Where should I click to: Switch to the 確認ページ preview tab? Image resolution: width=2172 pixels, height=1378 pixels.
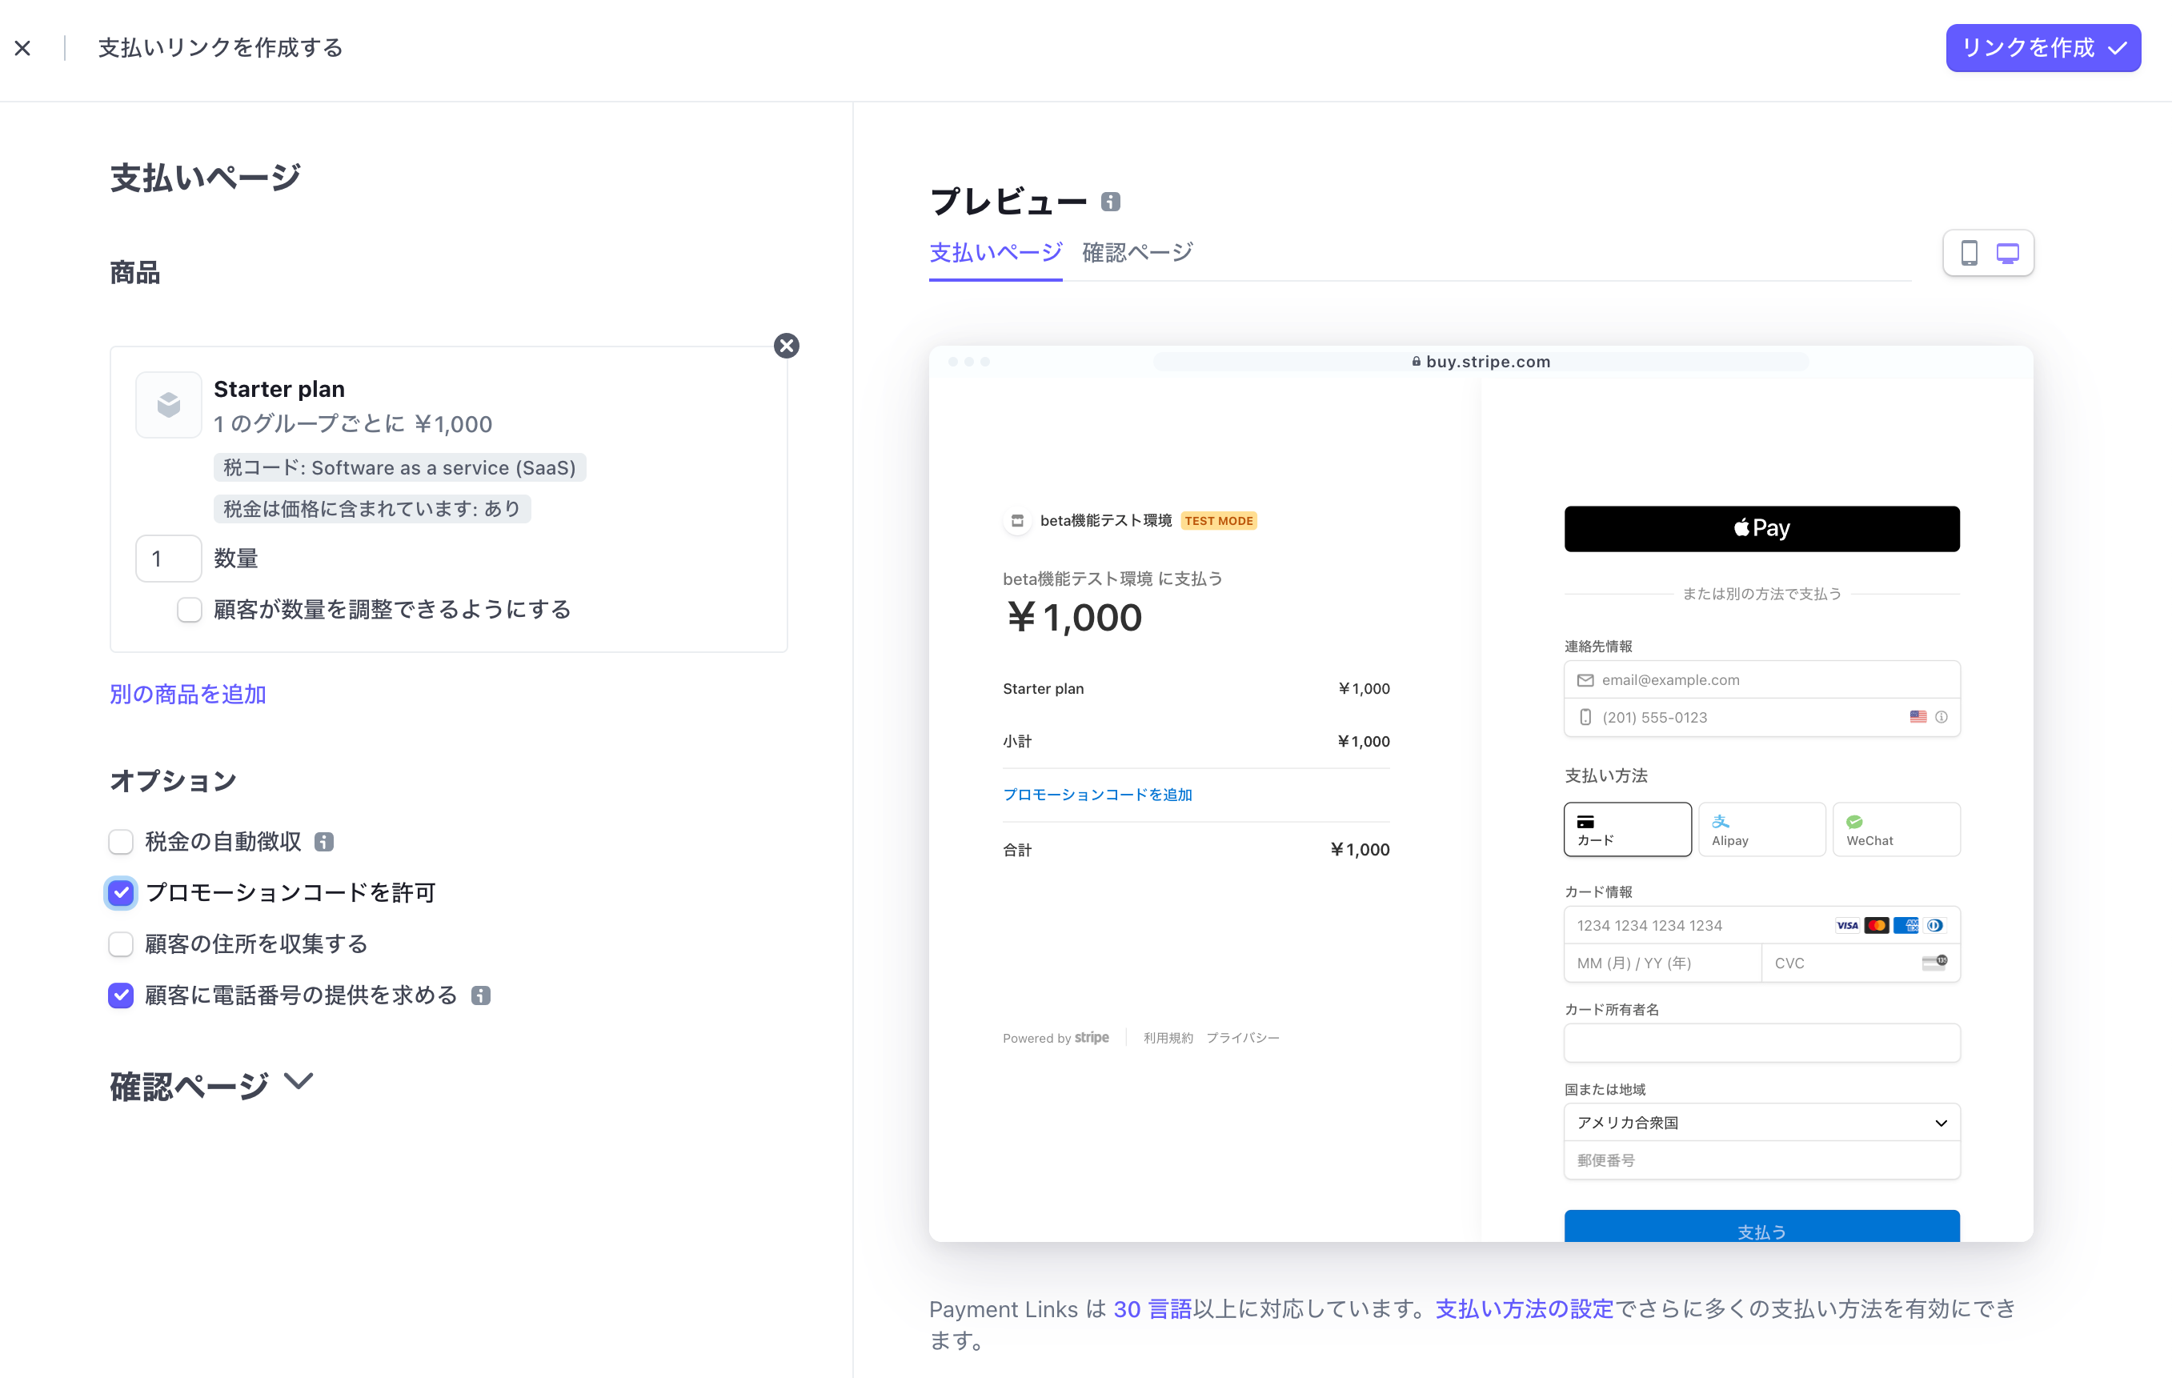point(1137,253)
